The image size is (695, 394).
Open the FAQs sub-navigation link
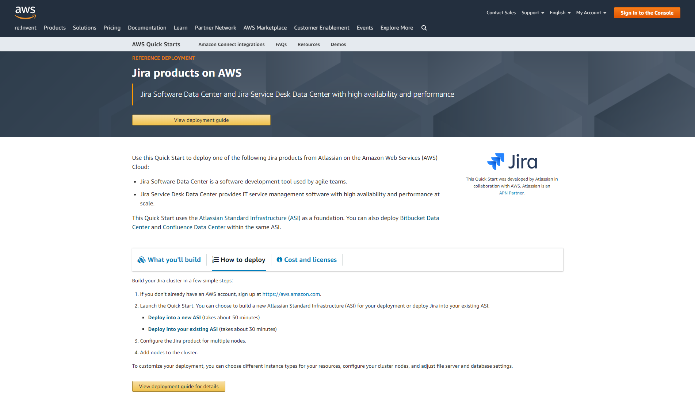tap(281, 45)
